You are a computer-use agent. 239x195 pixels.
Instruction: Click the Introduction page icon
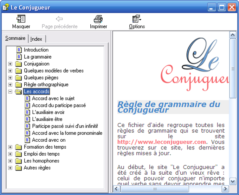tap(19, 50)
